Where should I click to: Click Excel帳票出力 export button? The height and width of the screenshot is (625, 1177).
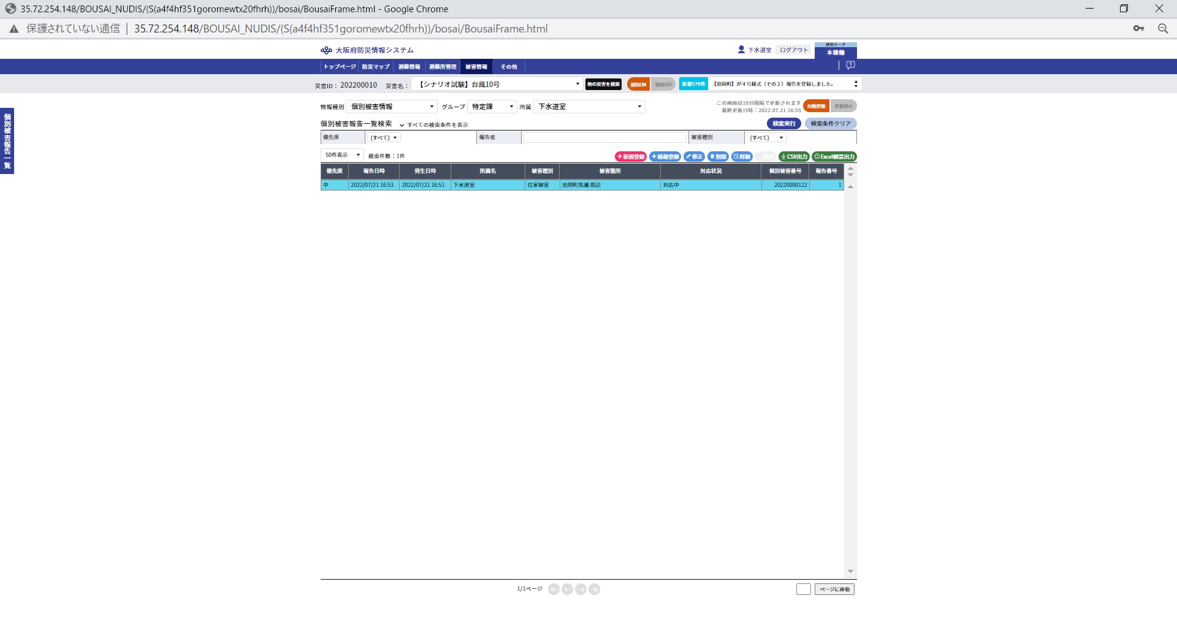(834, 157)
